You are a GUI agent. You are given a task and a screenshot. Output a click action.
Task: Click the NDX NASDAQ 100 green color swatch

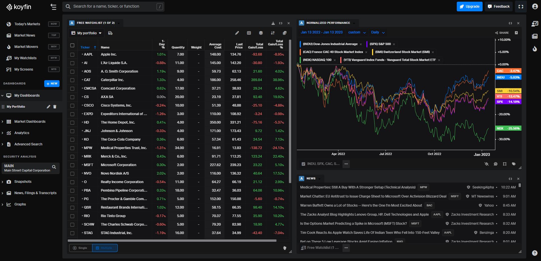pyautogui.click(x=300, y=60)
